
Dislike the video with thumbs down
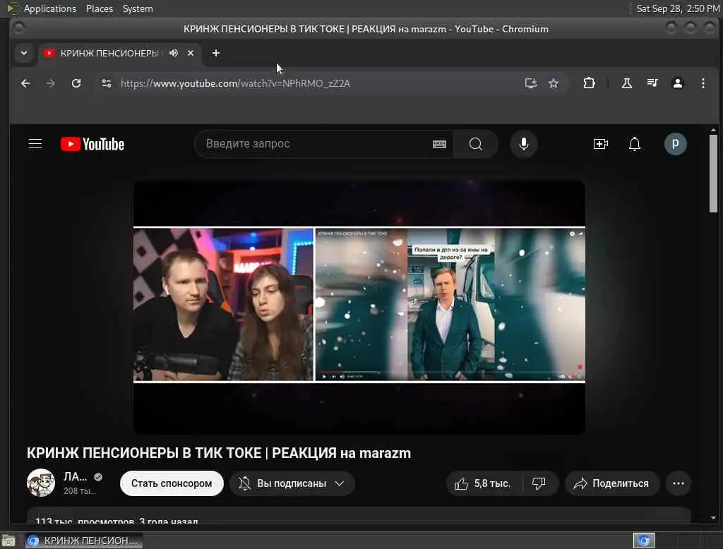(x=539, y=483)
